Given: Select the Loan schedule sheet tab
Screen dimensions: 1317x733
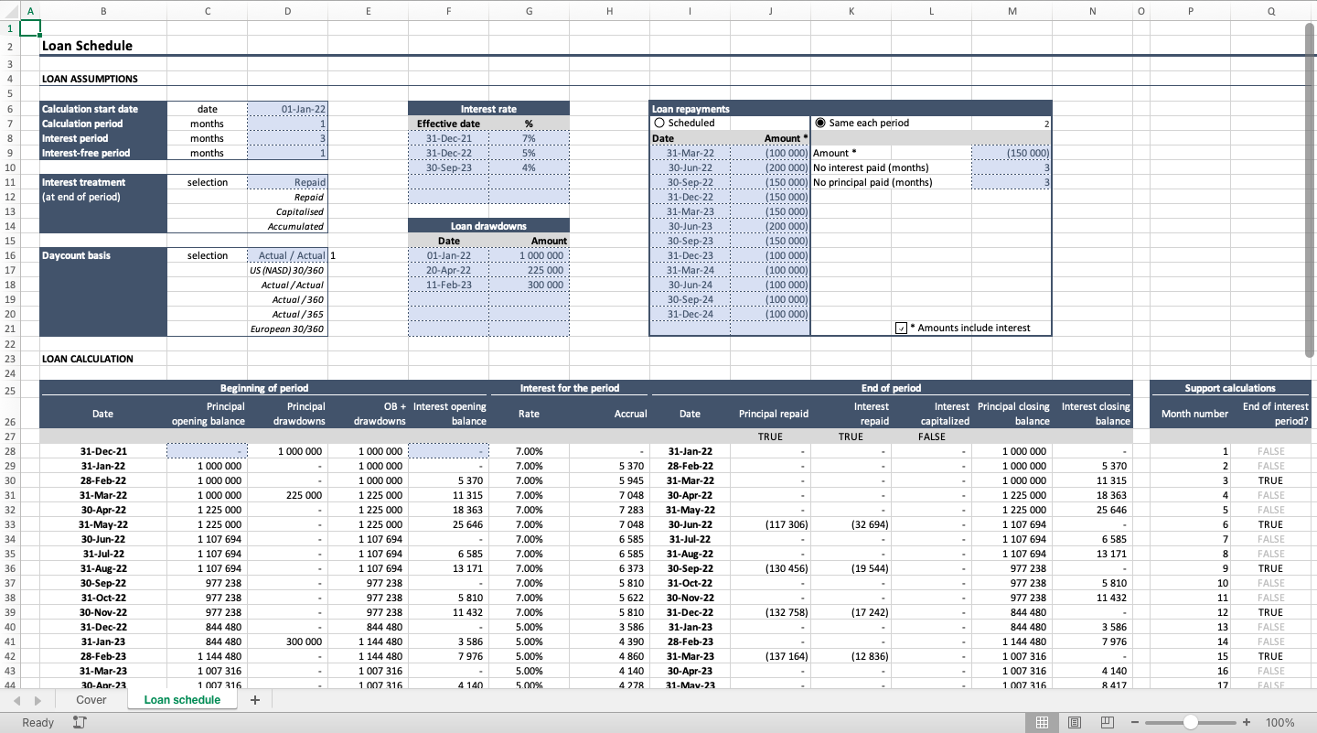Looking at the screenshot, I should pos(182,700).
